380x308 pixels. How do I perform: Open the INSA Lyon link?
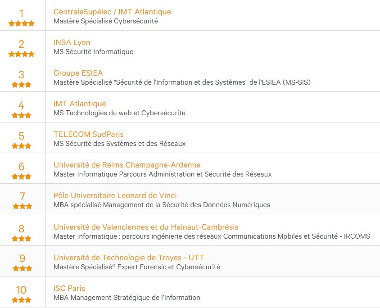[72, 42]
